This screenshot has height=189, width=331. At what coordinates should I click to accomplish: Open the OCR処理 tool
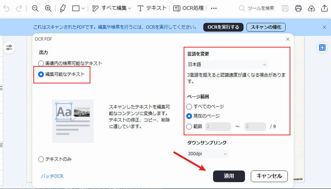(188, 8)
